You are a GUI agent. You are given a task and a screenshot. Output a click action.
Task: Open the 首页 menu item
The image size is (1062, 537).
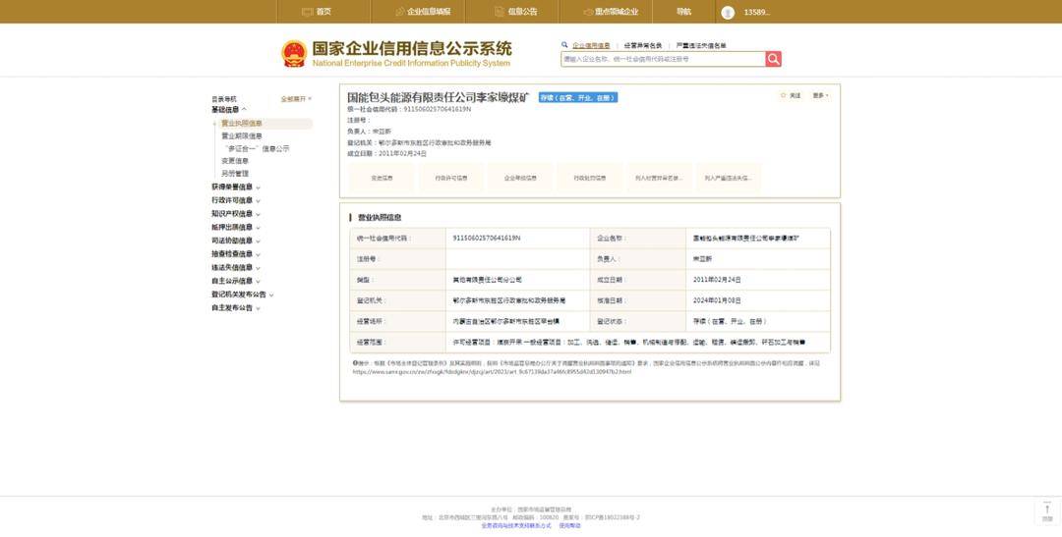324,12
